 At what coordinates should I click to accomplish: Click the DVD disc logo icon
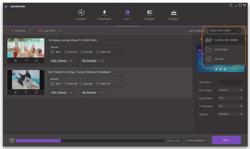tap(208, 40)
